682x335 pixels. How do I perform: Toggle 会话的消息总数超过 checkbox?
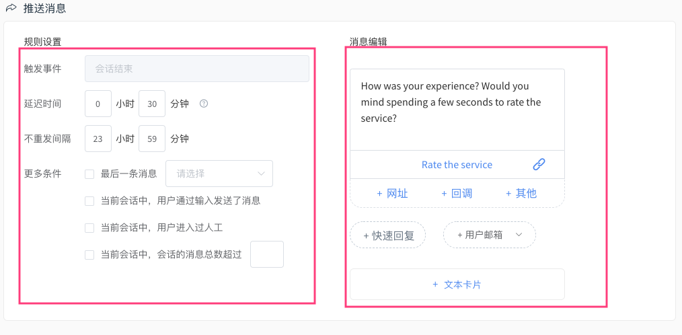click(x=89, y=255)
